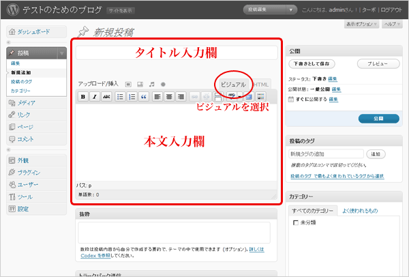Click 追加 button to add tag
Screen dimensions: 409x277
tap(376, 154)
